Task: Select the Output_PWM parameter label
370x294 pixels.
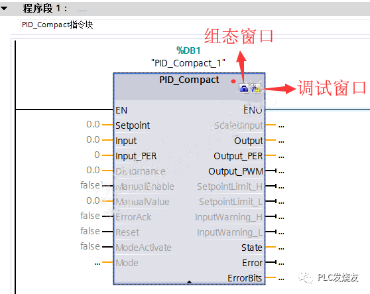Action: click(x=235, y=171)
